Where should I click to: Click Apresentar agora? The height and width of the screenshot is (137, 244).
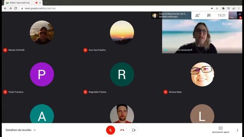click(x=220, y=130)
